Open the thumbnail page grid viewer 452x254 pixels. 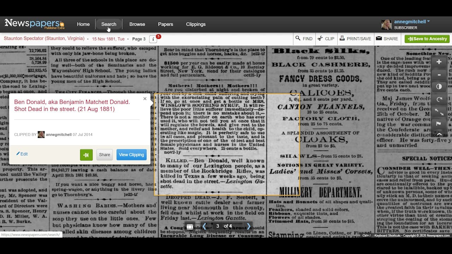point(190,226)
